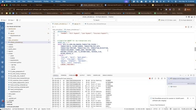The width and height of the screenshot is (196, 110).
Task: Click the Quarto 1.8.25 status bar item
Action: tap(46, 109)
